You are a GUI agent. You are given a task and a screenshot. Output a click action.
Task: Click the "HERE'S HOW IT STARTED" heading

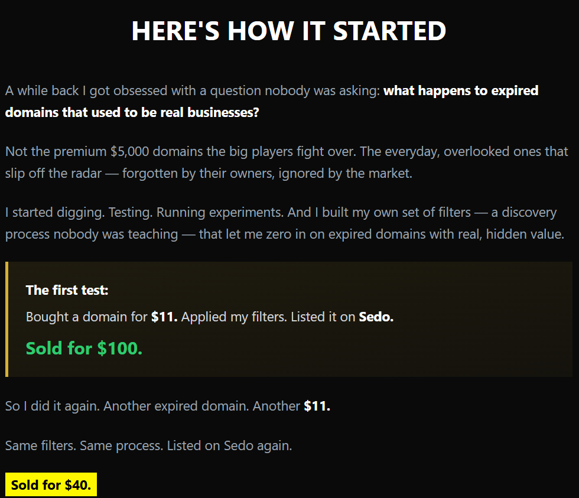[x=289, y=31]
